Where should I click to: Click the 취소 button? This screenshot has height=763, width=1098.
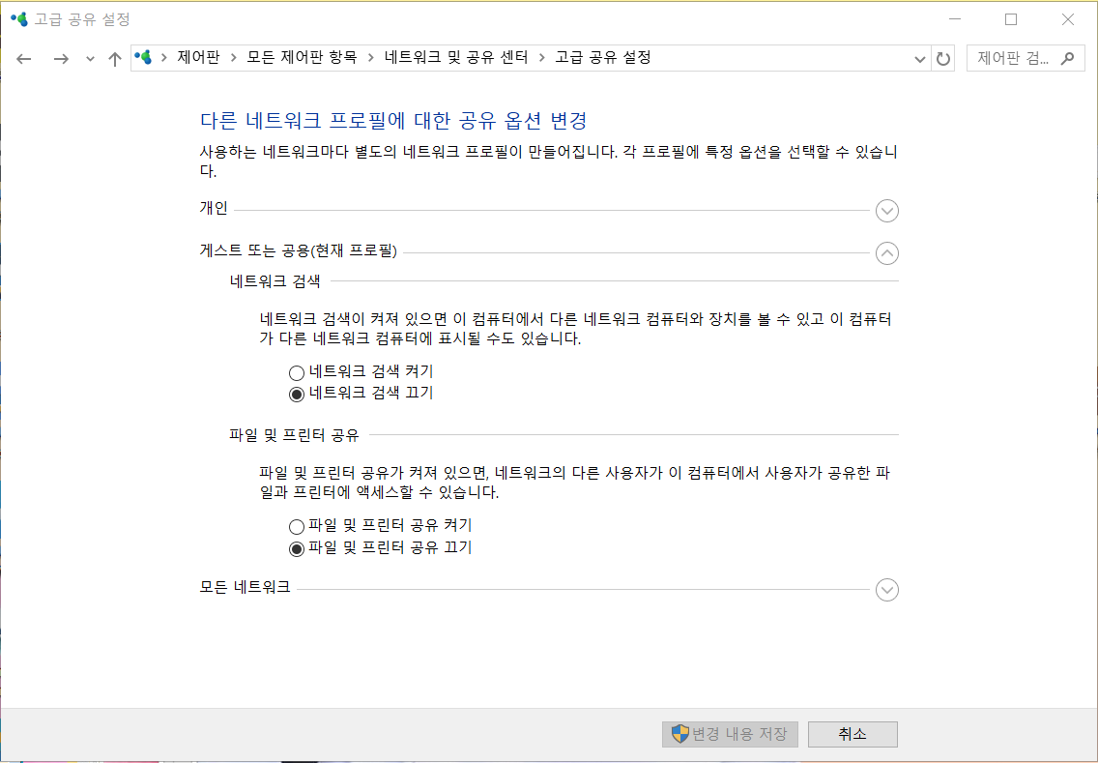tap(852, 734)
